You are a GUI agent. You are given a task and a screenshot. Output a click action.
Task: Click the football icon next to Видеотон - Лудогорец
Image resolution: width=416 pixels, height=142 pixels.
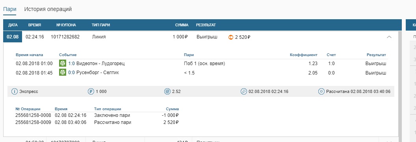(63, 63)
